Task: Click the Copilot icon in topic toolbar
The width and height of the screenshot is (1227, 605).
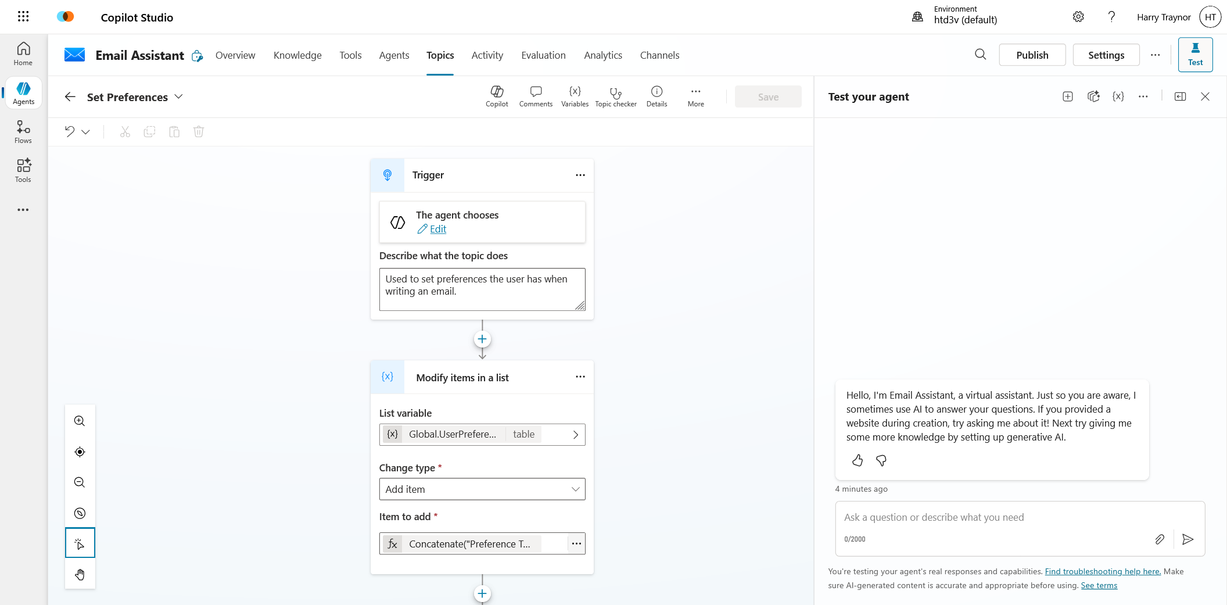Action: click(x=497, y=96)
